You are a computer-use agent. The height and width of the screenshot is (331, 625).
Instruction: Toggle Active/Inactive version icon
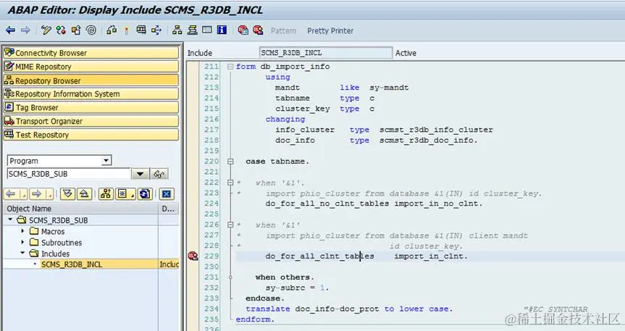[61, 30]
